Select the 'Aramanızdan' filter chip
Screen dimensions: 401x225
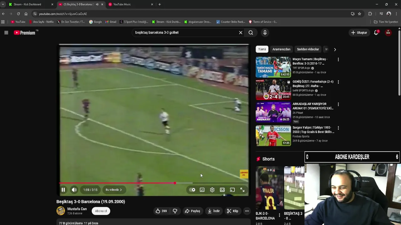coord(281,49)
